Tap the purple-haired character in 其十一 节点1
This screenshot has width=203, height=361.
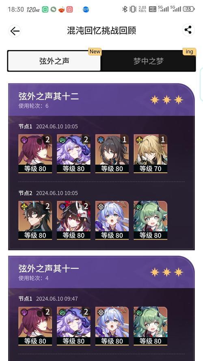(x=73, y=326)
